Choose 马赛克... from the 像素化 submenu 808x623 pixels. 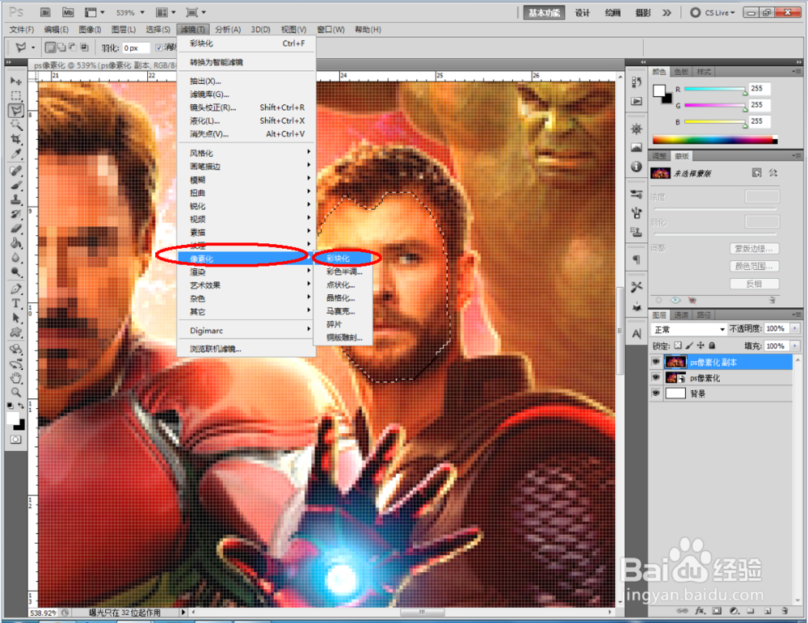[x=340, y=311]
